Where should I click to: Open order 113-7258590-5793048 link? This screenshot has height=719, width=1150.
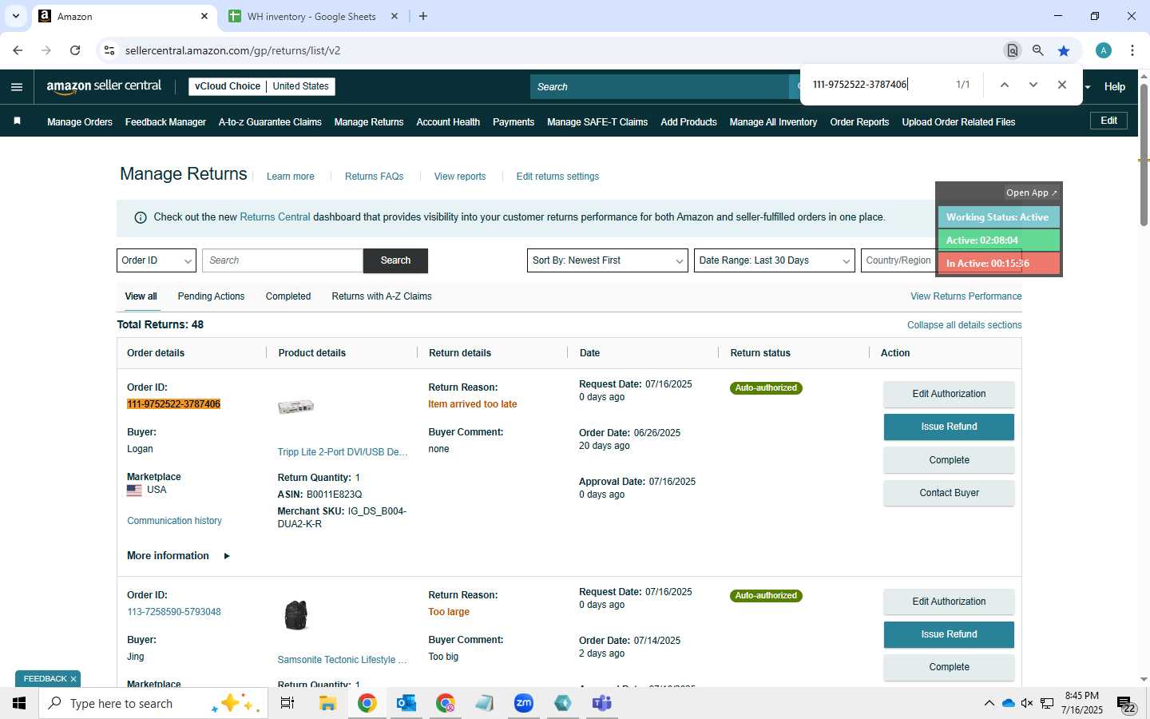(174, 612)
